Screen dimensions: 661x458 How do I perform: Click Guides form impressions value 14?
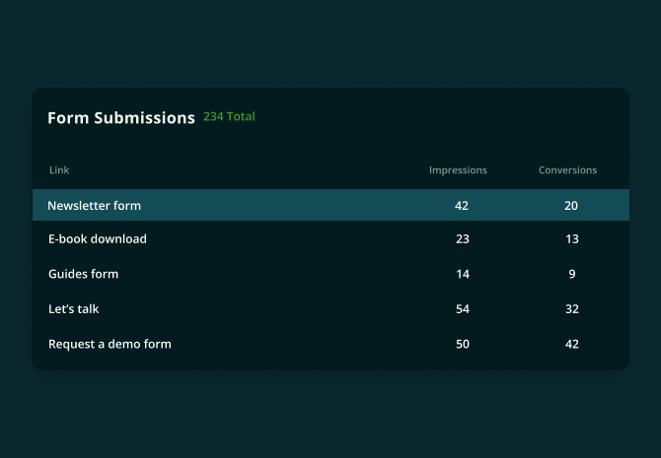click(463, 274)
